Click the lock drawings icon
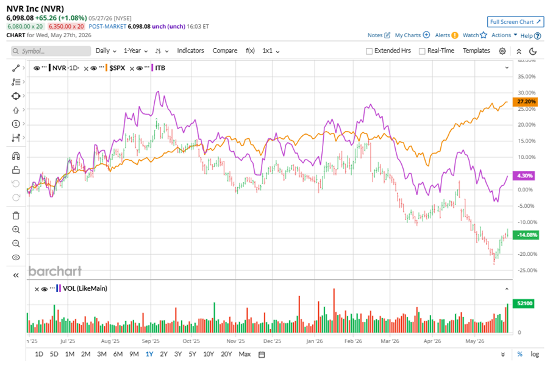Image resolution: width=550 pixels, height=365 pixels. click(x=16, y=169)
